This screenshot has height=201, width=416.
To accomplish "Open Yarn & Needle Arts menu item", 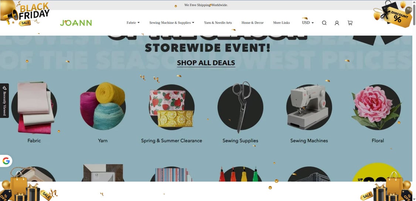I will coord(218,23).
